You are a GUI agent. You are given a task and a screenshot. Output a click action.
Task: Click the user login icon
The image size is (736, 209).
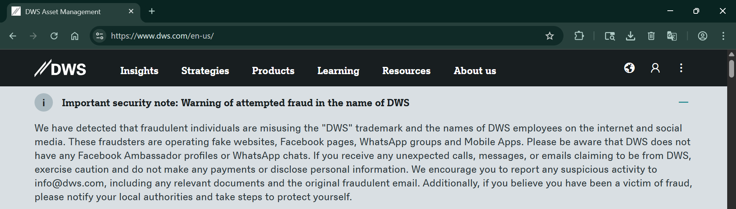tap(655, 68)
